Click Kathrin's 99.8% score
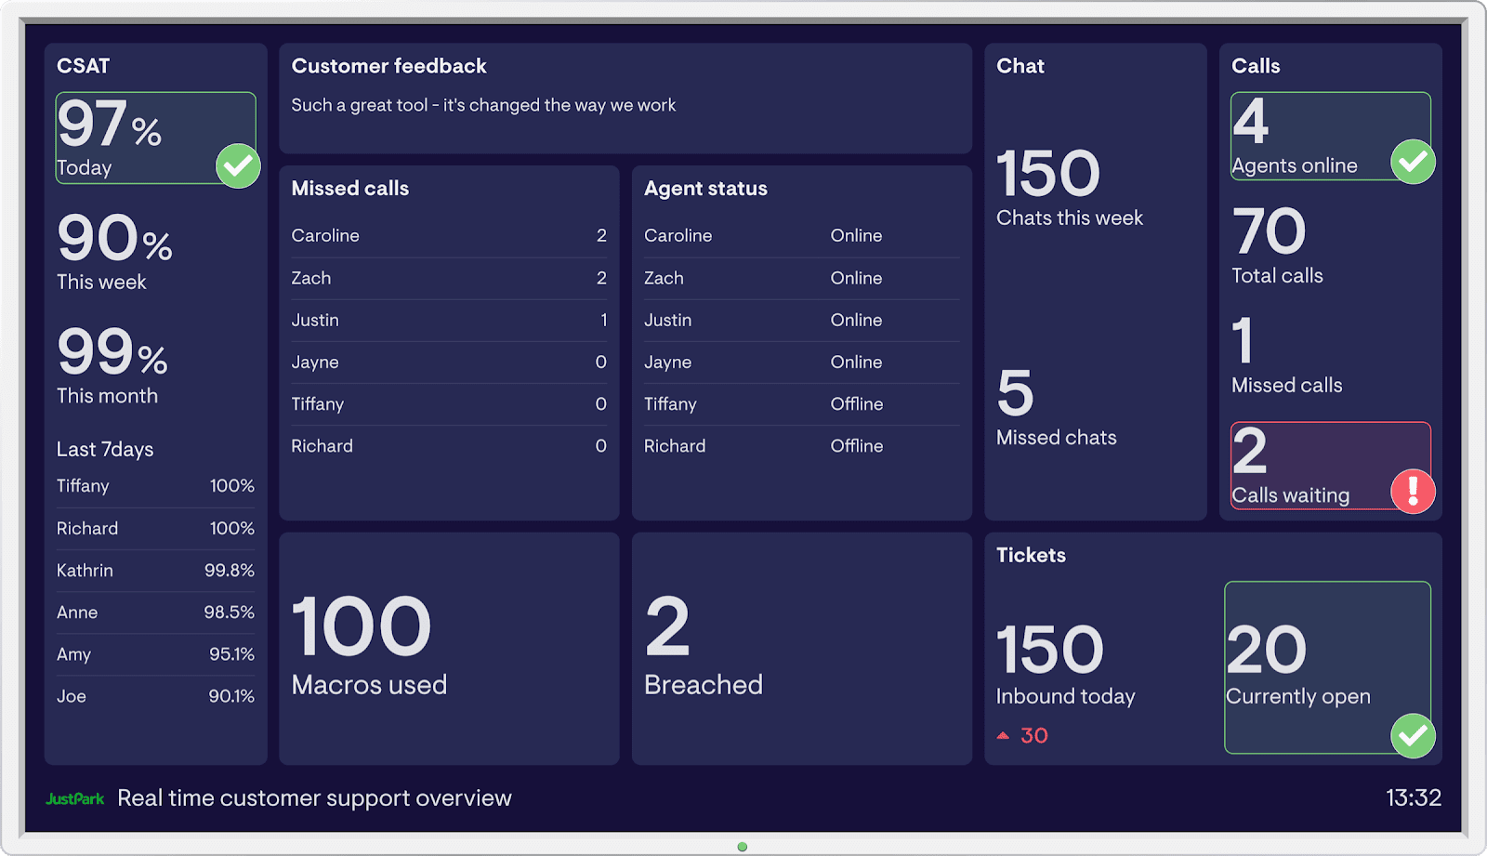The height and width of the screenshot is (856, 1487). click(x=230, y=571)
